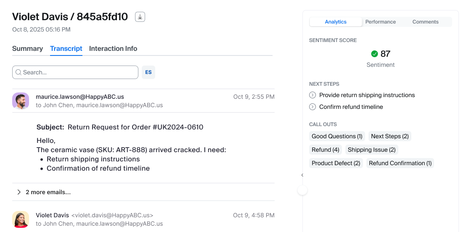Click the magnifier icon in the search box
469x232 pixels.
click(19, 72)
